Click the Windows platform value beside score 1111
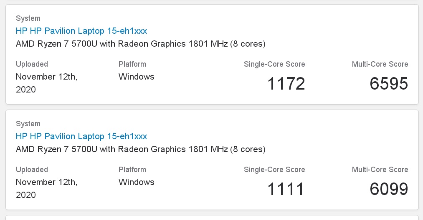The height and width of the screenshot is (220, 423). 136,182
